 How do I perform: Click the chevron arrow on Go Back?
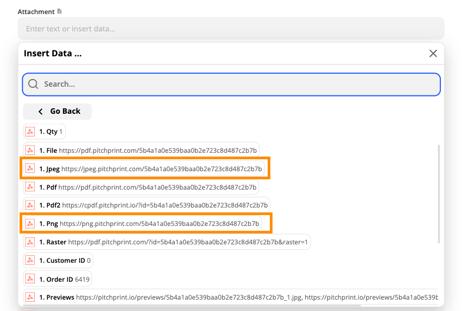click(x=41, y=112)
